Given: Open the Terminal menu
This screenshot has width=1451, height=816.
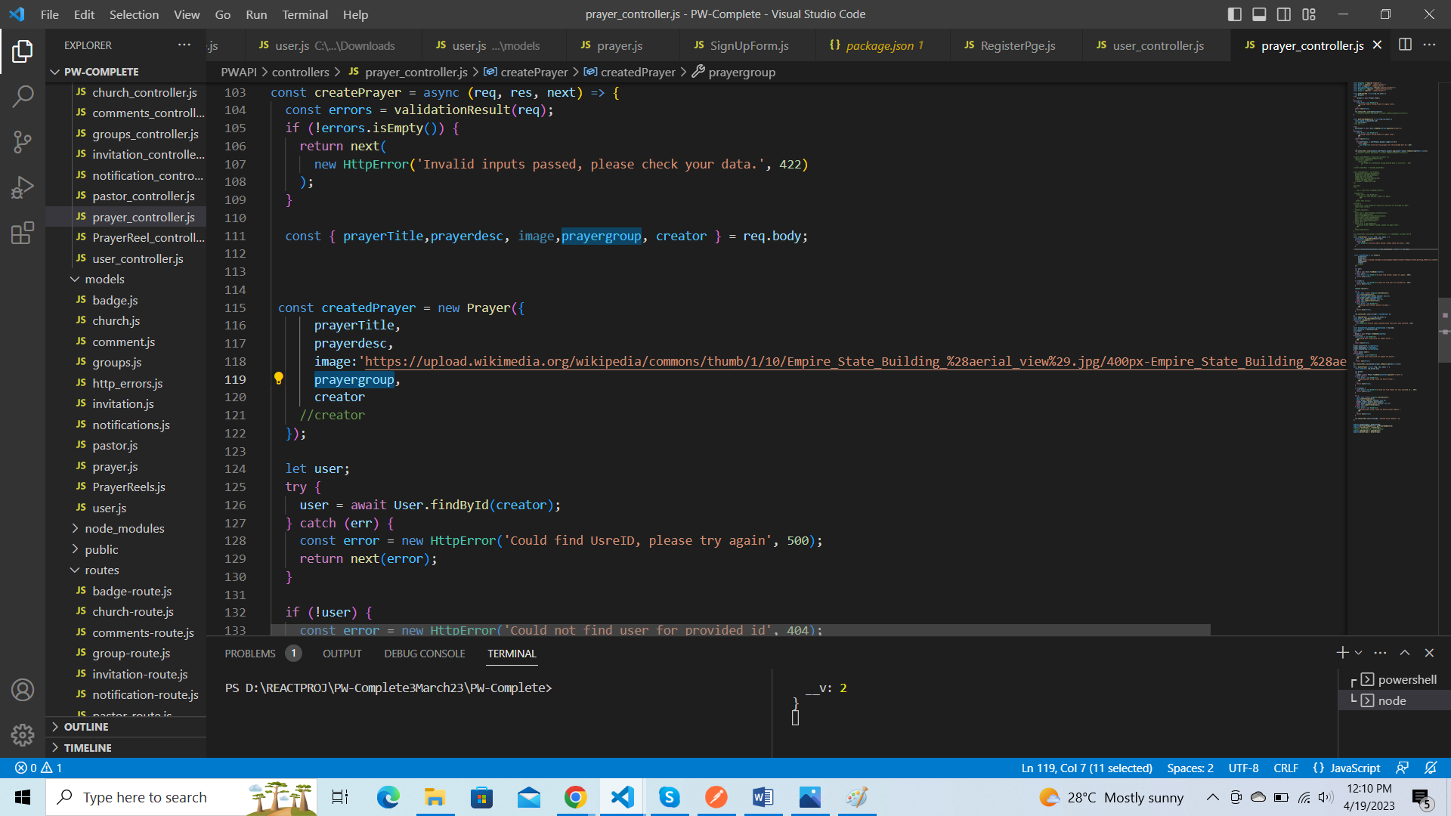Looking at the screenshot, I should (x=305, y=14).
